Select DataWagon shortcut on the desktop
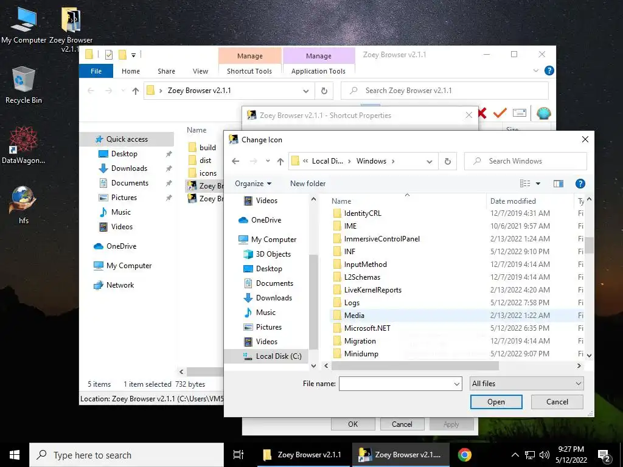 pos(24,145)
